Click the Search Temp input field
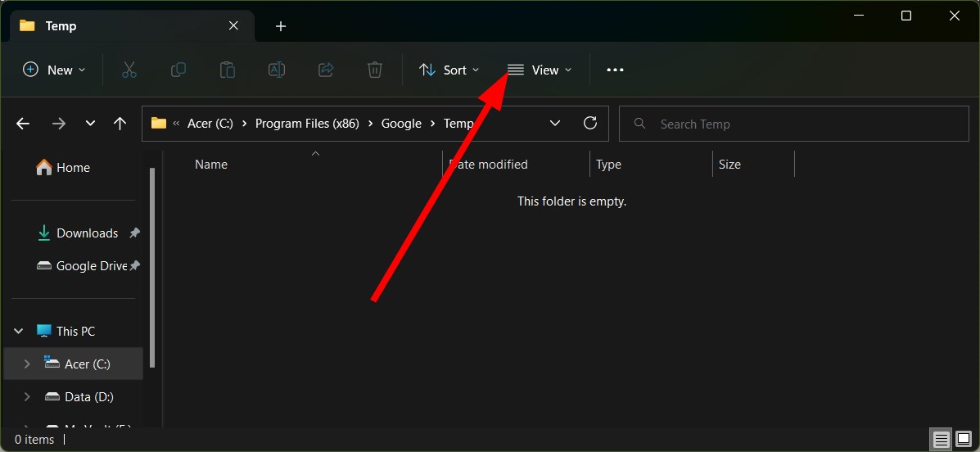Image resolution: width=980 pixels, height=452 pixels. (x=794, y=124)
